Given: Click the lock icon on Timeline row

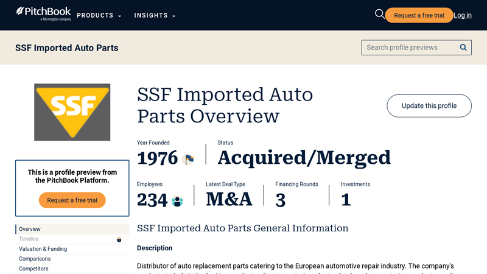Looking at the screenshot, I should coord(119,239).
